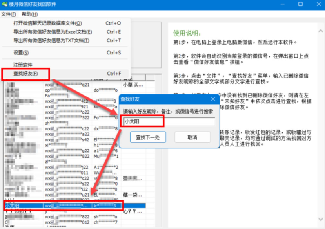Viewport: 325px width, 229px height.
Task: Click the dialog prompt 请输入好友昵称 text
Action: pyautogui.click(x=168, y=112)
